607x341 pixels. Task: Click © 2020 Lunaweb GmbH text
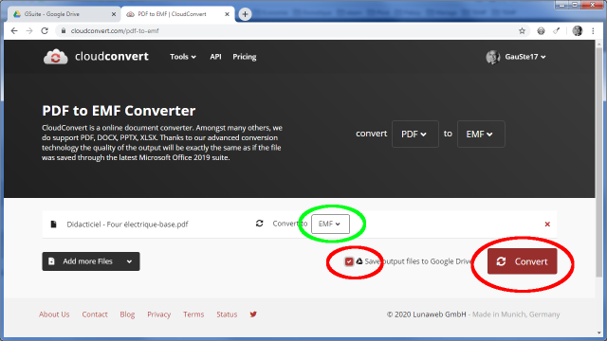[x=426, y=314]
